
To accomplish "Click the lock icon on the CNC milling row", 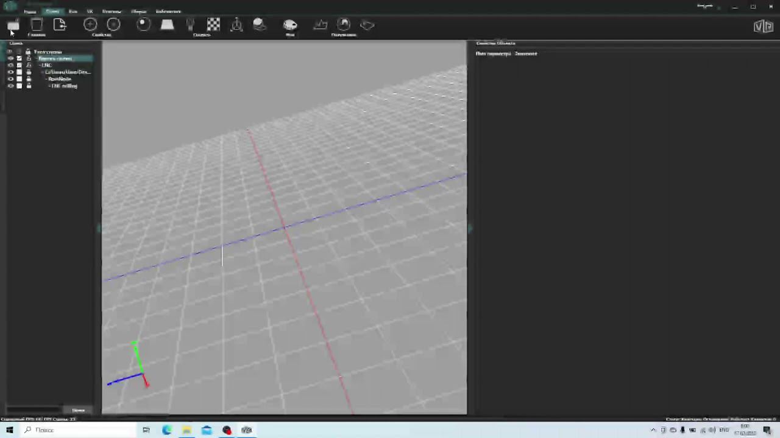I will (x=29, y=86).
